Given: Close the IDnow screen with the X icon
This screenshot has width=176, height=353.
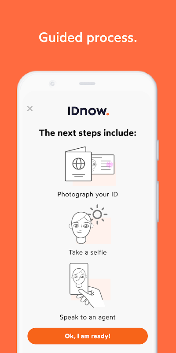Looking at the screenshot, I should [30, 109].
